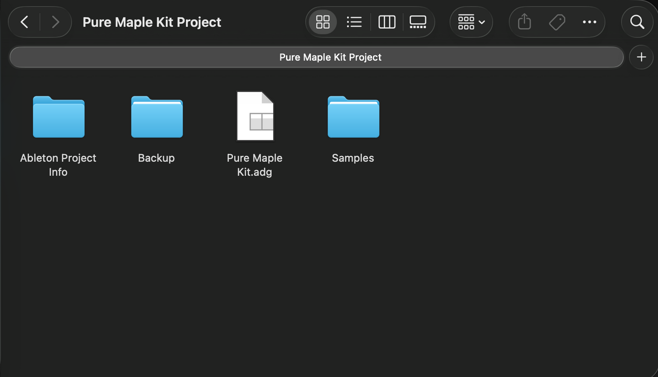Switch to icon grid view
The image size is (658, 377).
click(323, 22)
